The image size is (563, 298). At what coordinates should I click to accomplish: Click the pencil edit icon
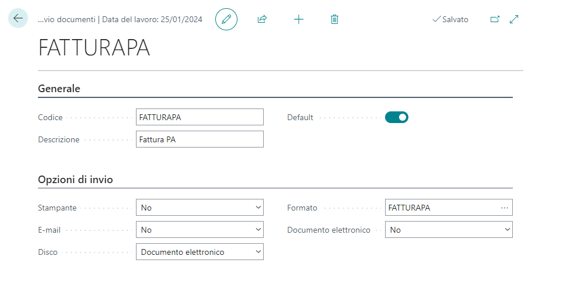tap(226, 19)
